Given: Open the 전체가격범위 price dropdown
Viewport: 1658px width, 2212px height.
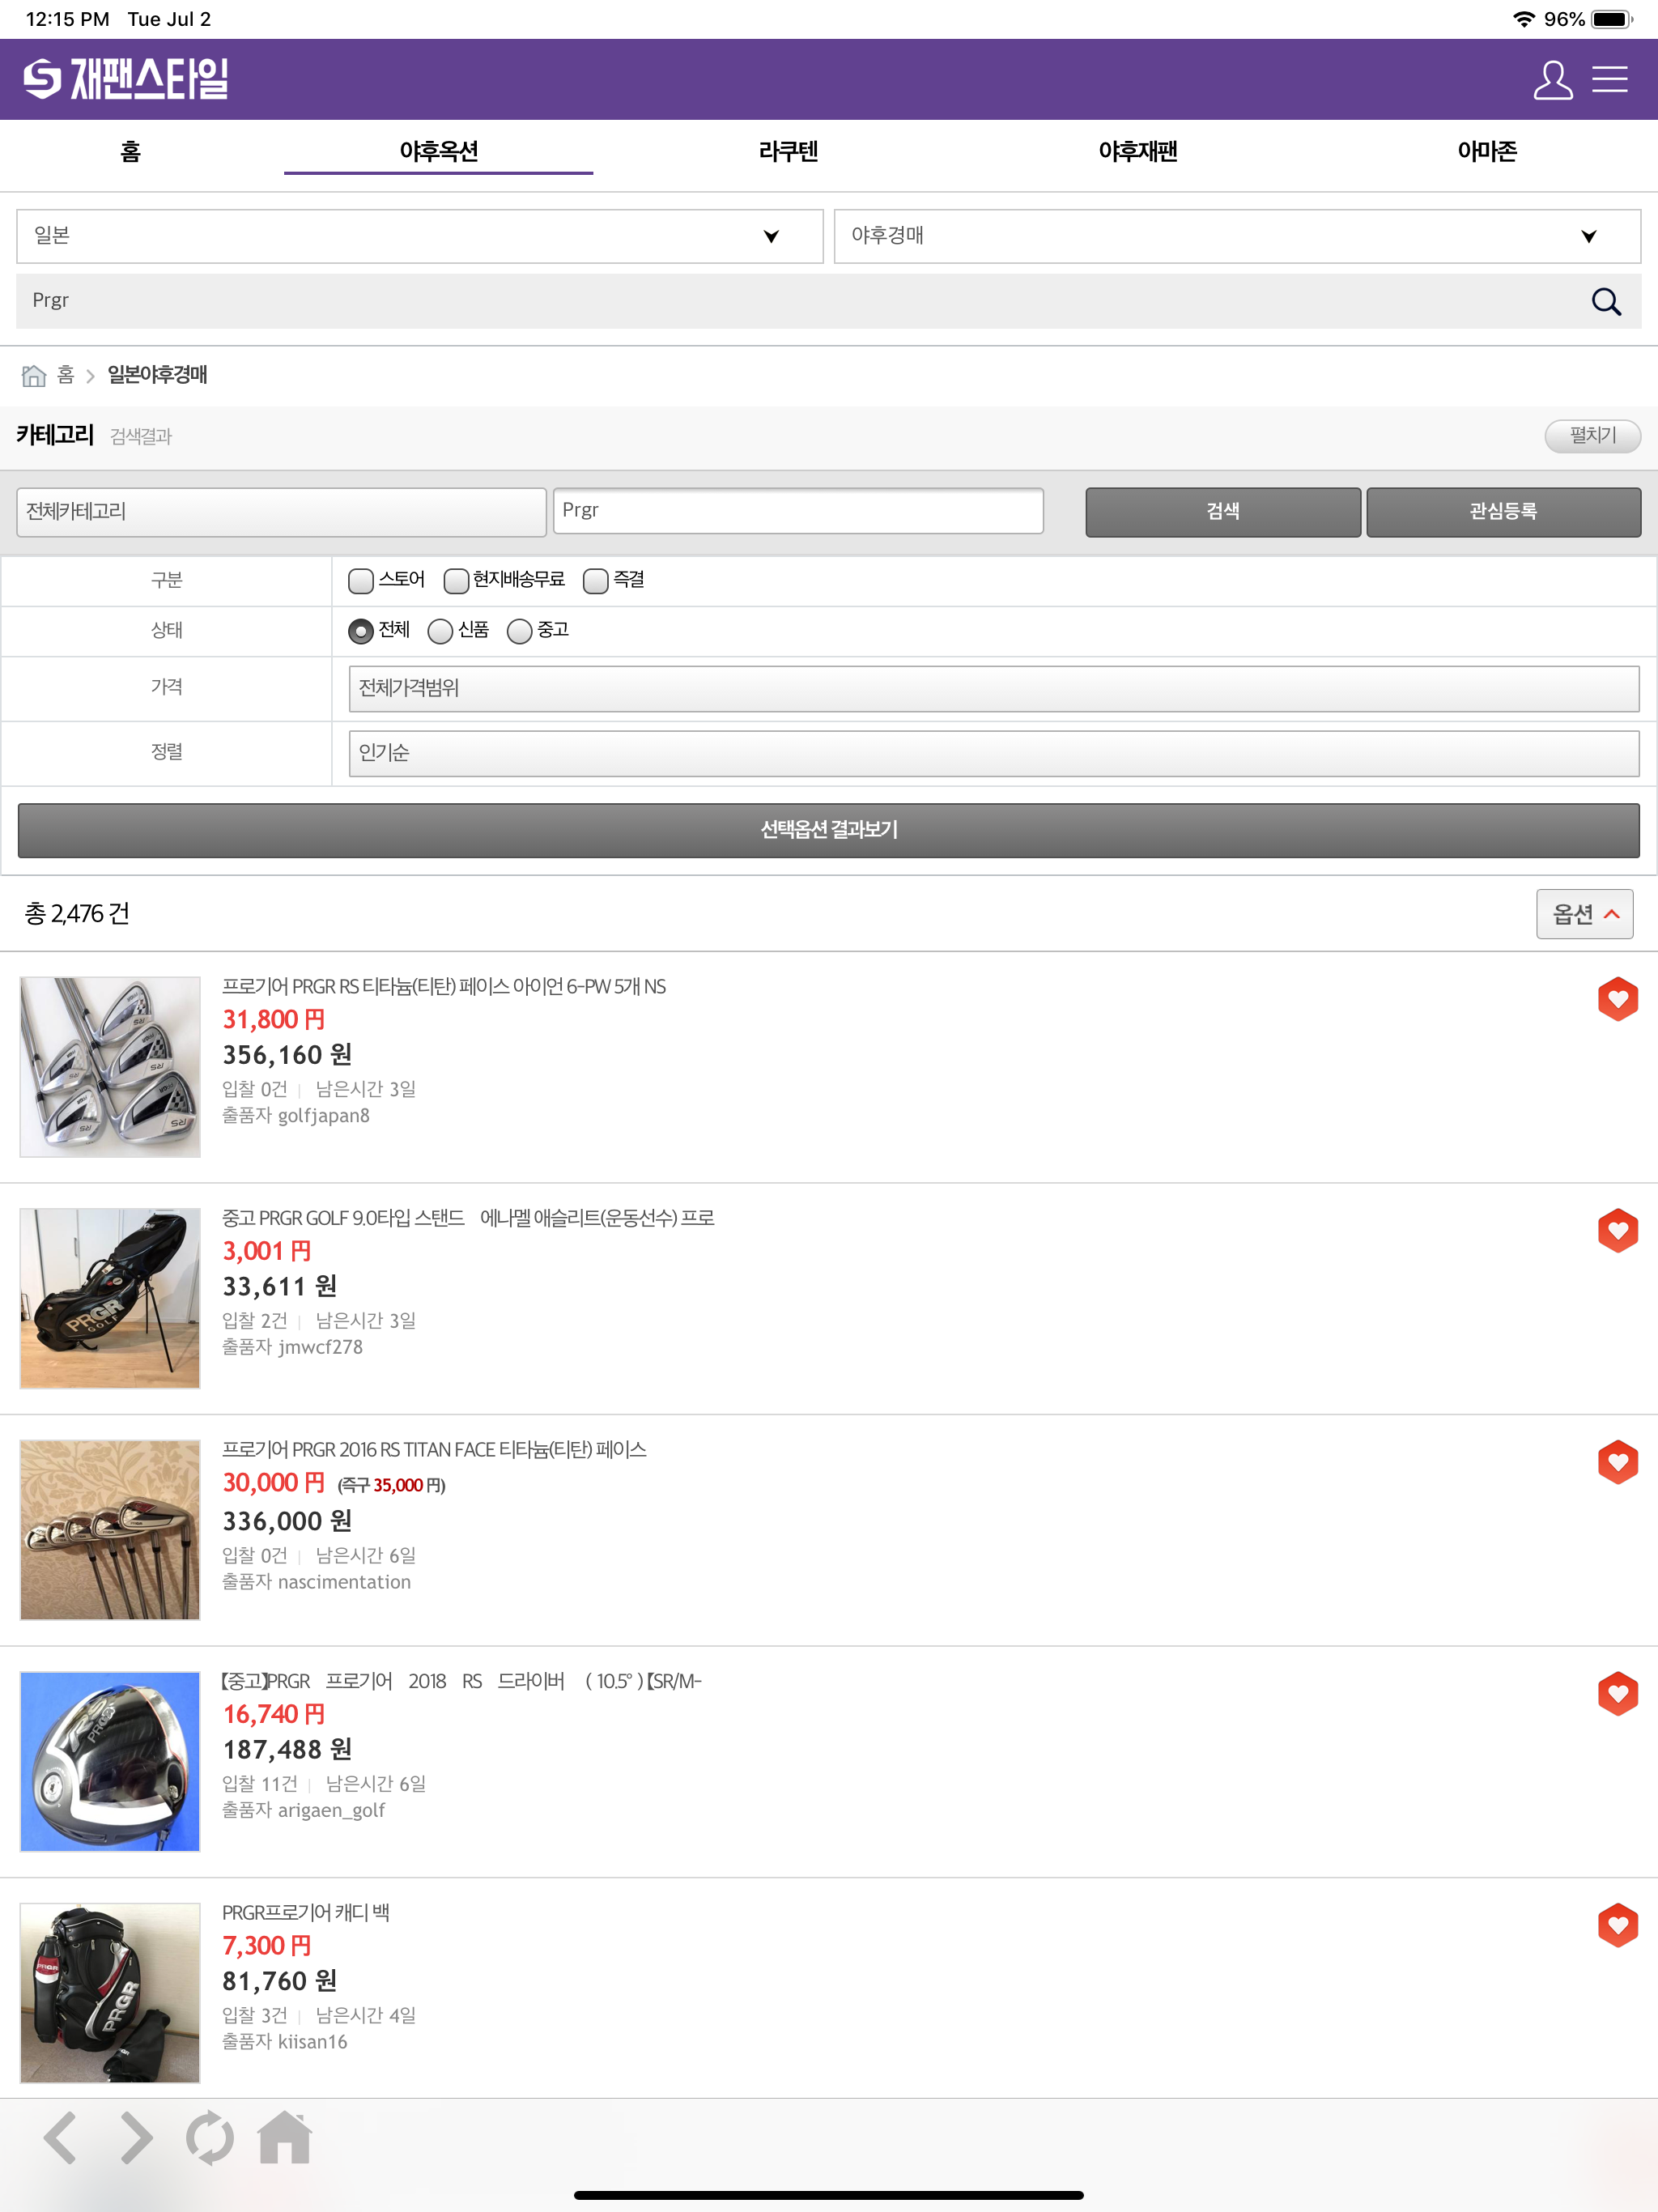Looking at the screenshot, I should pos(994,689).
